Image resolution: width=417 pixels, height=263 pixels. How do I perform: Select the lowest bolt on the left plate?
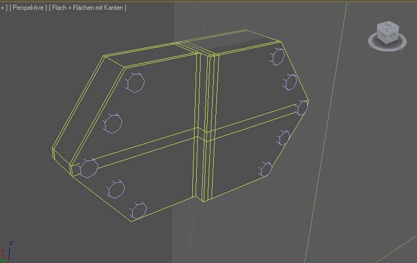(x=139, y=210)
